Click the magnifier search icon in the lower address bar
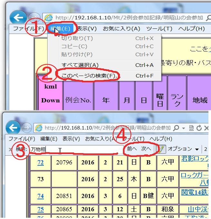This screenshot has height=219, width=211. click(176, 128)
